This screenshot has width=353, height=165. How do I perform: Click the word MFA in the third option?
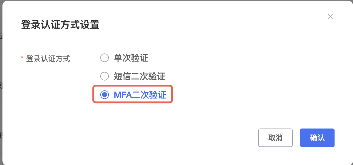pyautogui.click(x=123, y=95)
